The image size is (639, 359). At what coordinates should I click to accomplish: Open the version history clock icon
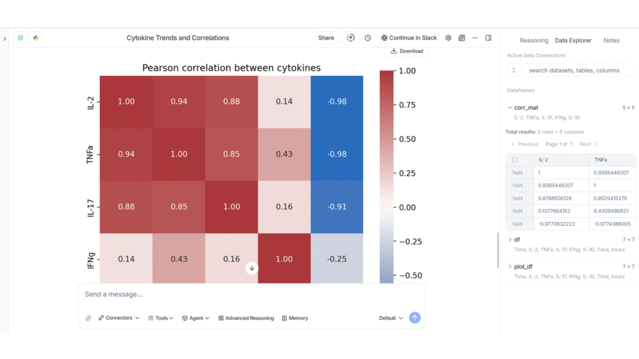(x=368, y=38)
